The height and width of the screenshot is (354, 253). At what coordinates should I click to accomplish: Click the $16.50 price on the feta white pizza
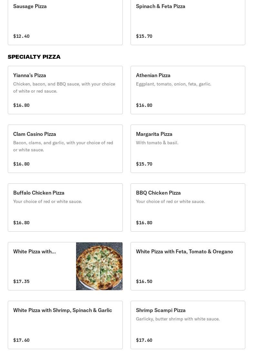click(x=144, y=281)
